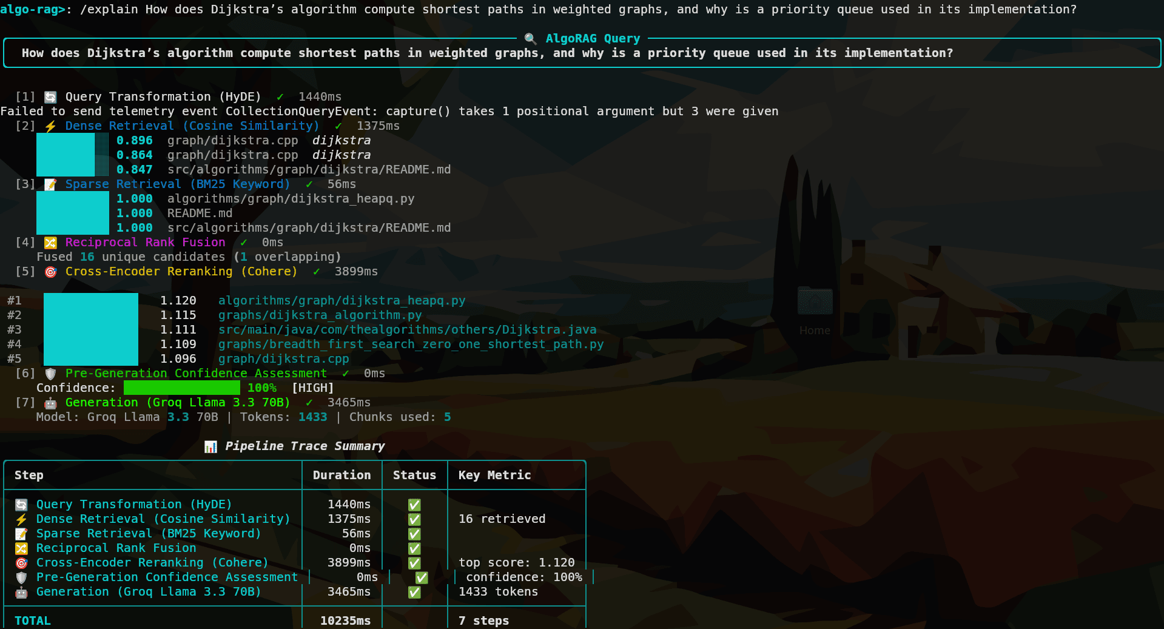
Task: Click the magenta Reciprocal Rank Fusion step heading
Action: pos(145,243)
